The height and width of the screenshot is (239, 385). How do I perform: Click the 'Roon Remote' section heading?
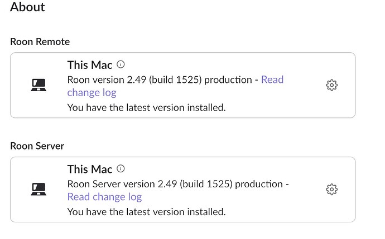pyautogui.click(x=40, y=42)
